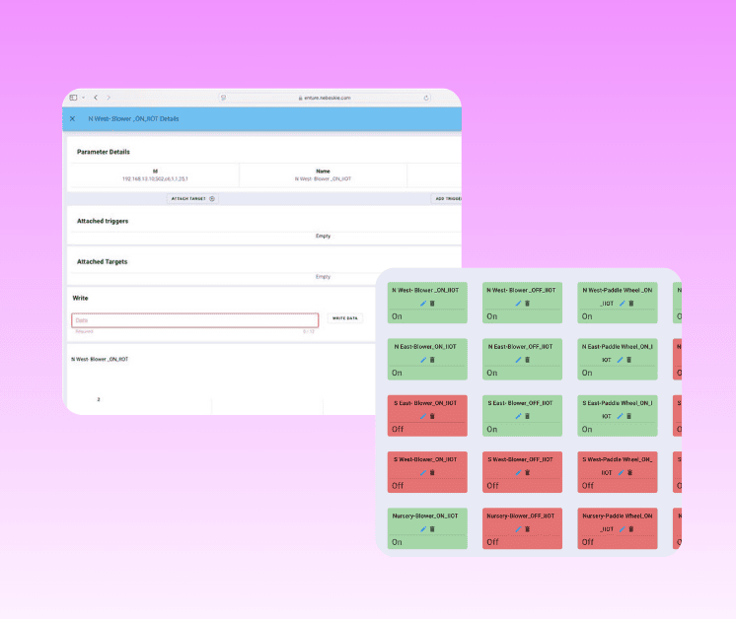Viewport: 736px width, 619px height.
Task: Click pencil icon on S West-Blower_OFF_IIOT card
Action: point(517,472)
